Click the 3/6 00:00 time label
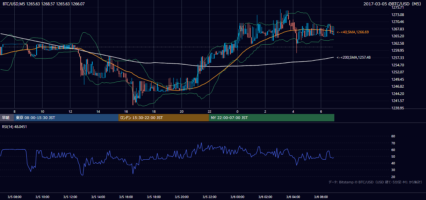This screenshot has height=200, width=426. pos(237,197)
